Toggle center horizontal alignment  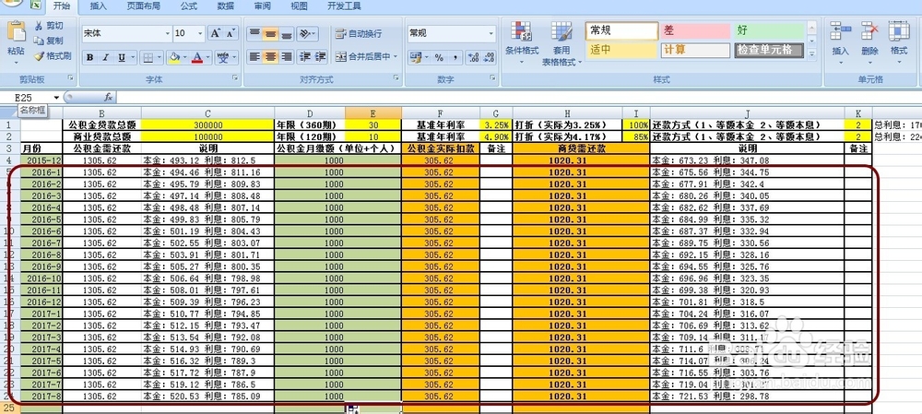click(270, 57)
